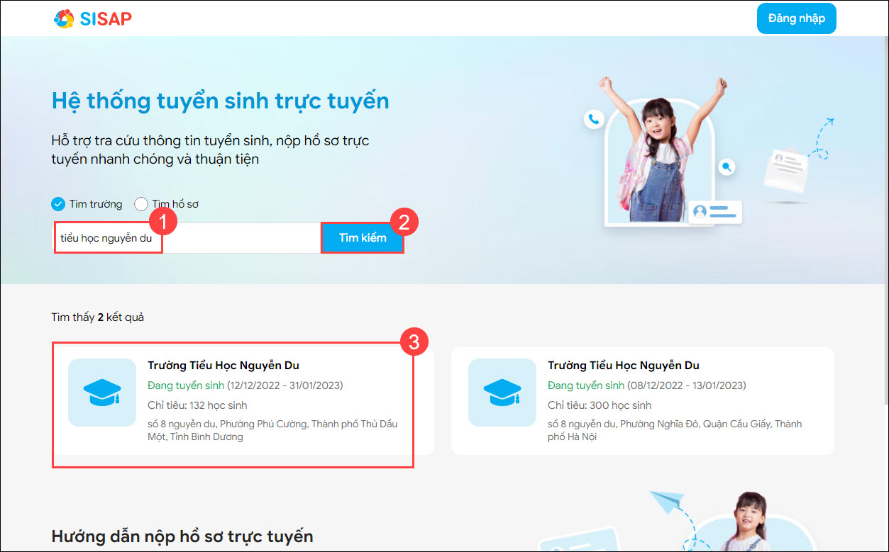The width and height of the screenshot is (889, 552).
Task: Click the profile card icon under the girl
Action: click(x=714, y=212)
